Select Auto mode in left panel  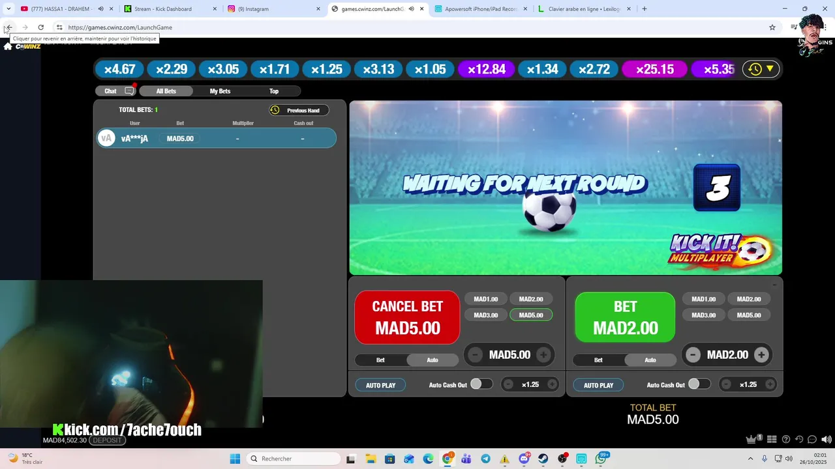point(433,360)
